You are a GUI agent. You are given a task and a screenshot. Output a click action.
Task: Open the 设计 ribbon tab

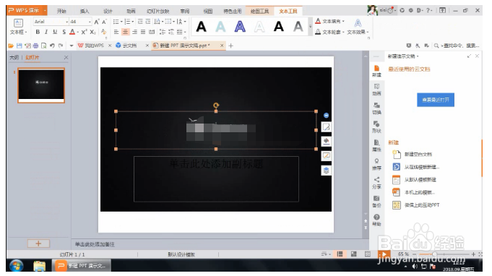(x=108, y=12)
